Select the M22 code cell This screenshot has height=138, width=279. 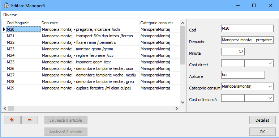point(23,42)
